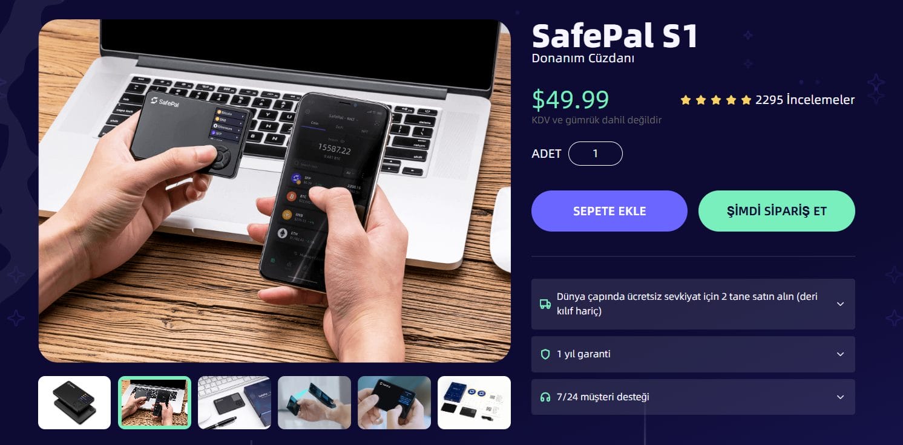
Task: Select the third thumbnail with wallet and box
Action: coord(234,403)
